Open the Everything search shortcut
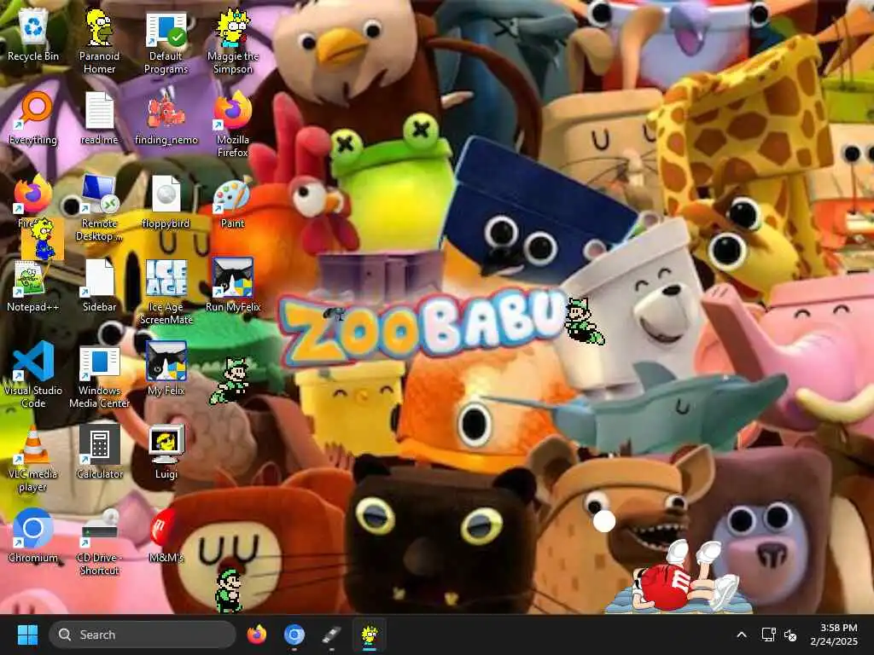 33,118
